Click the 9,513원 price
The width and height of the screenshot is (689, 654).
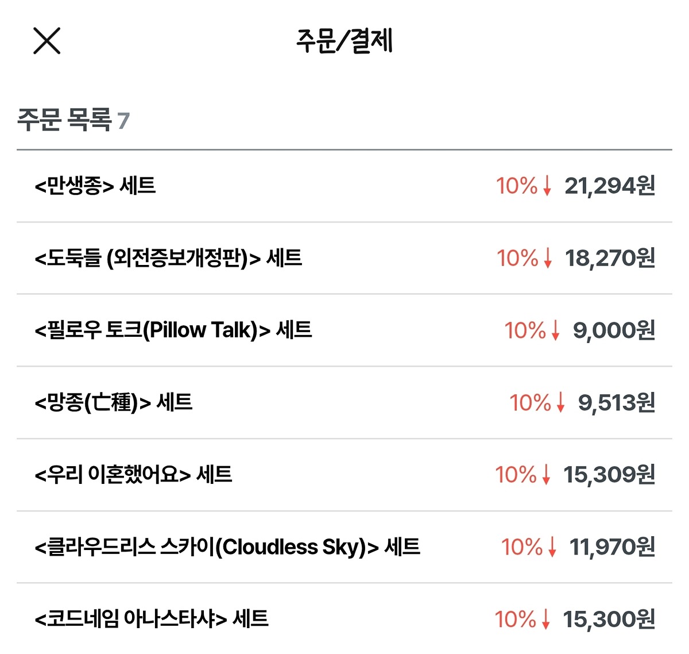pyautogui.click(x=617, y=403)
